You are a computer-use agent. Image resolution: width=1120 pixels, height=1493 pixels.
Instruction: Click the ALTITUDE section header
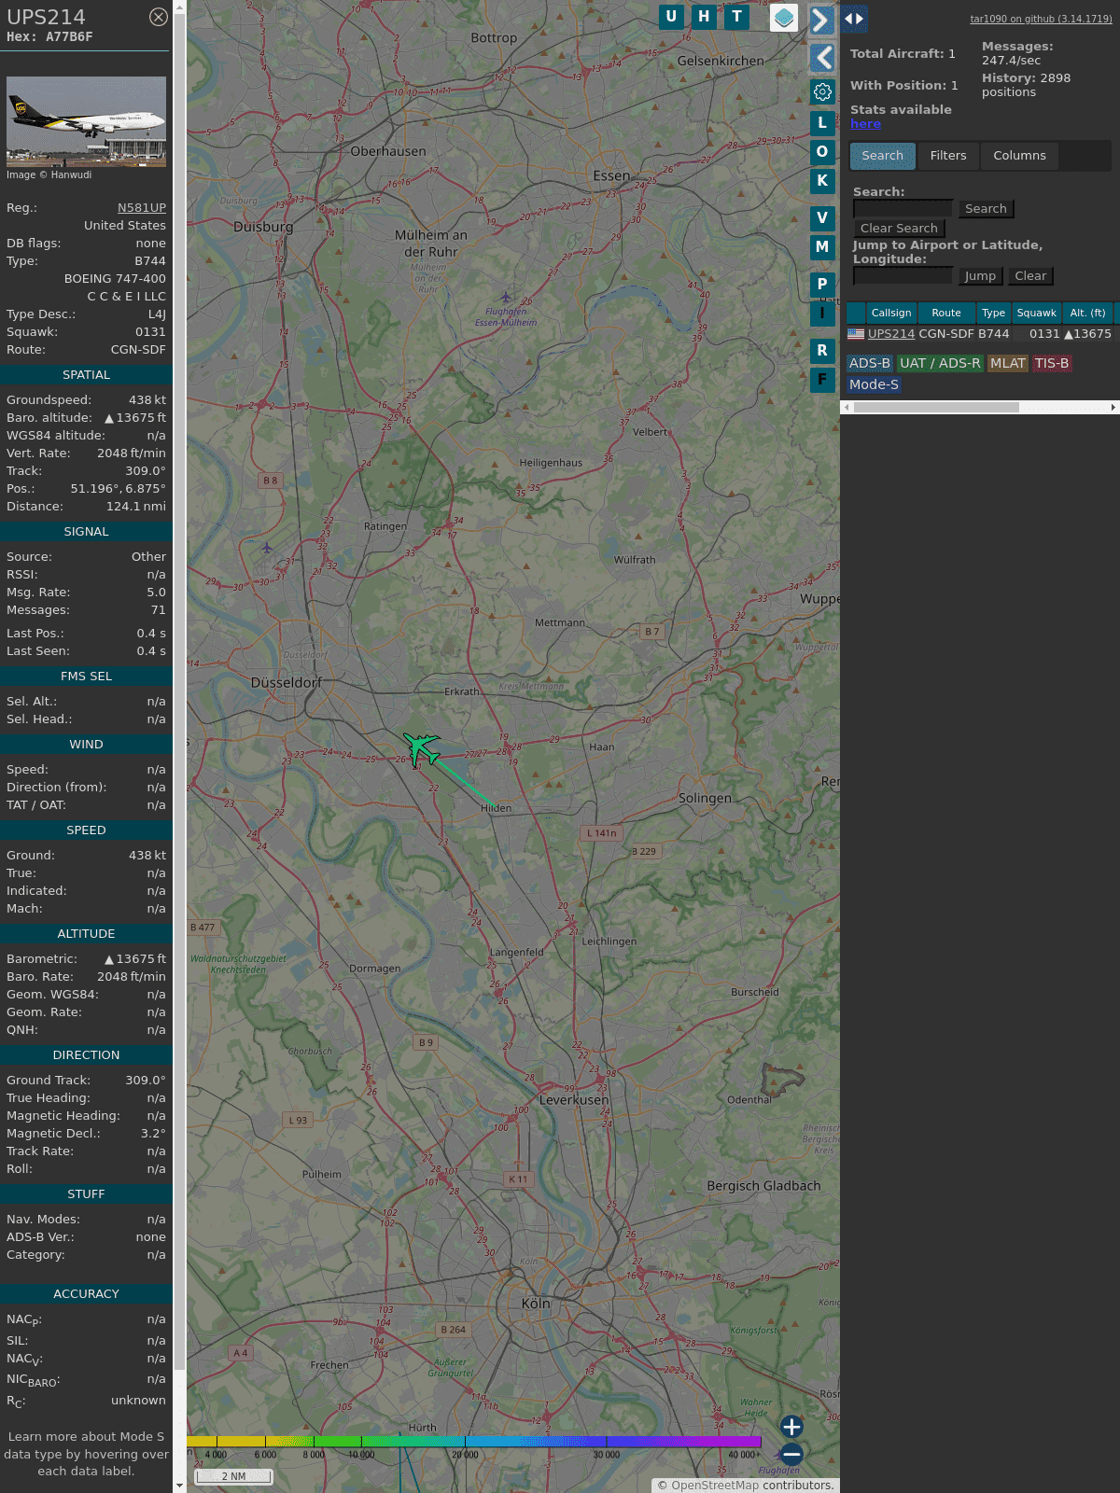[x=86, y=934]
